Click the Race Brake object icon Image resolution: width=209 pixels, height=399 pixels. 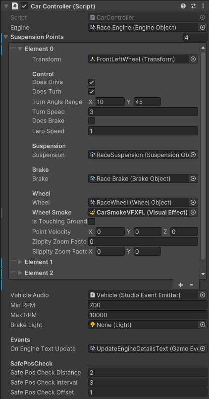point(93,178)
